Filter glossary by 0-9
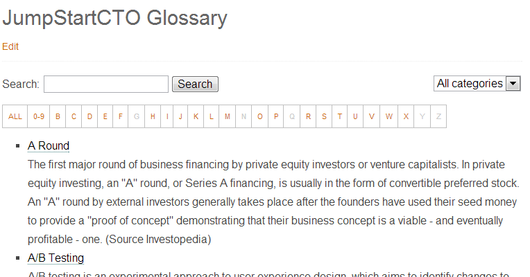Screen dimensions: 530x277 coord(38,116)
